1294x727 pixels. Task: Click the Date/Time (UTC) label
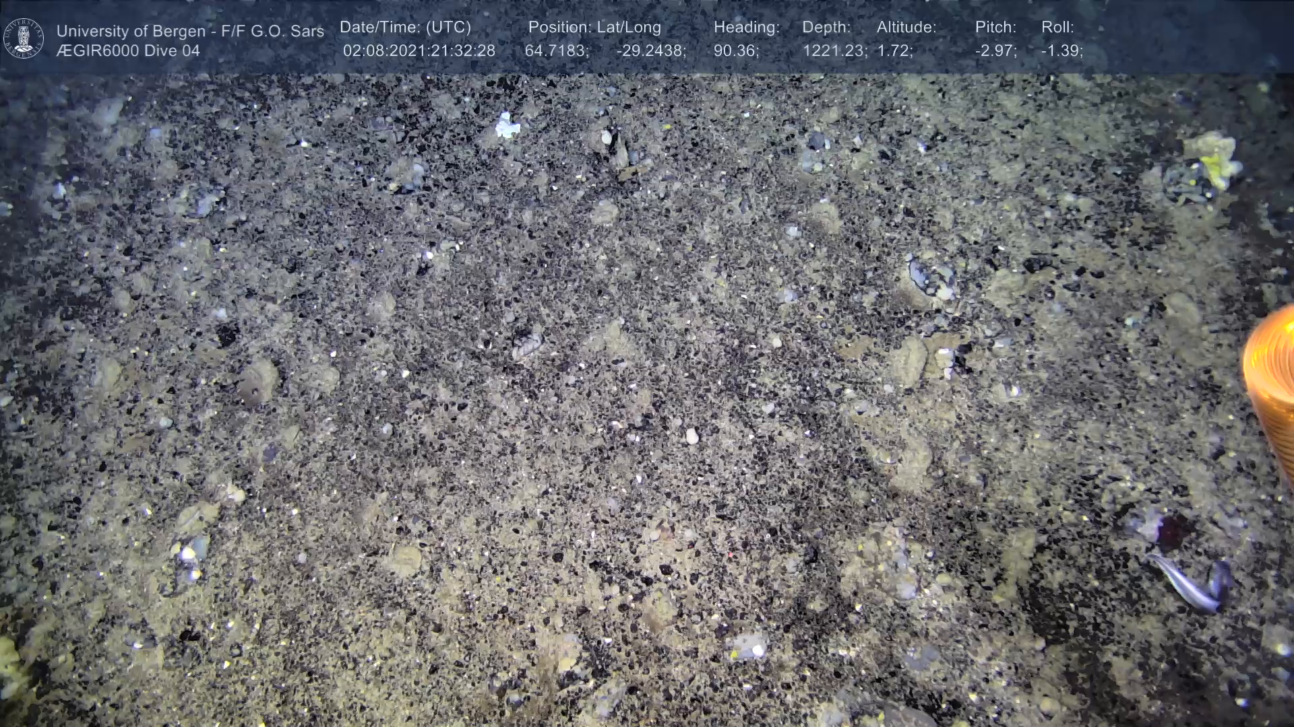405,28
